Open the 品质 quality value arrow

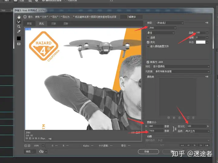(x=207, y=33)
